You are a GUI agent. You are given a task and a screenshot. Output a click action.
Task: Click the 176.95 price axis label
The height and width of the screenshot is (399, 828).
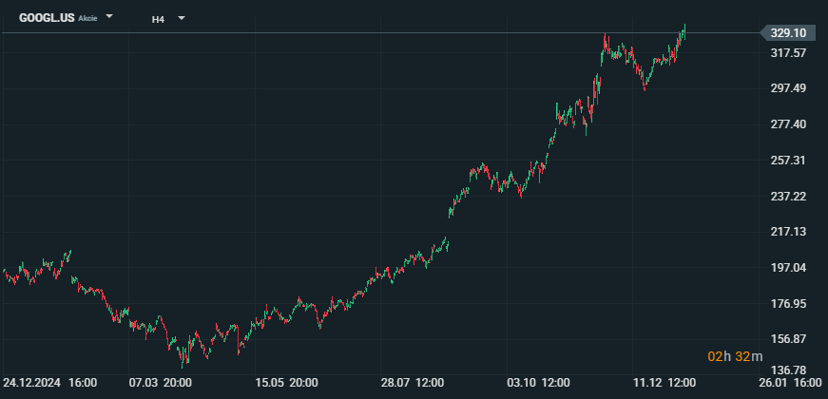coord(788,304)
